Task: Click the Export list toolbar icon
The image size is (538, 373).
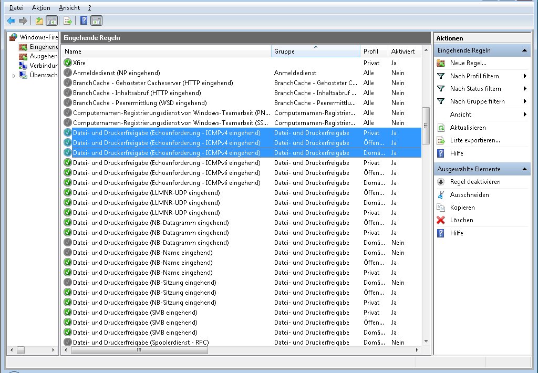Action: (x=67, y=21)
